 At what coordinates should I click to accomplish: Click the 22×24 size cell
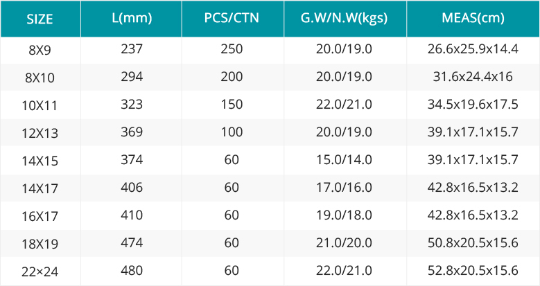click(40, 271)
